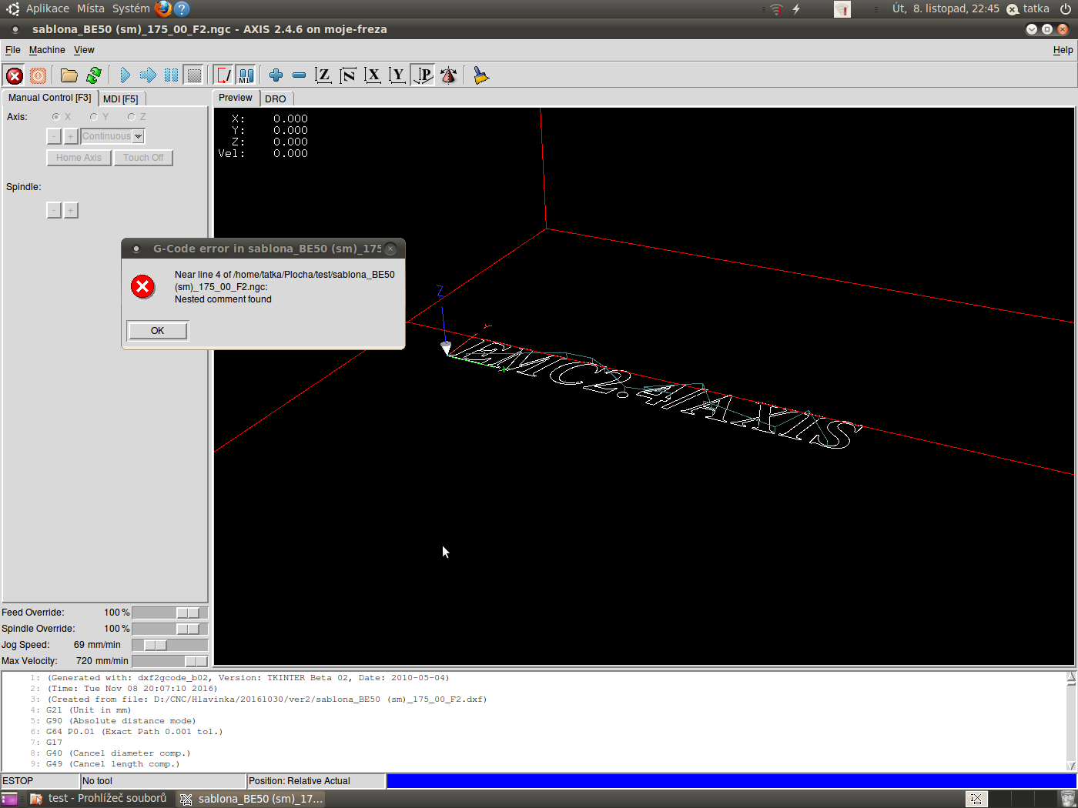Open the Machine menu

(47, 50)
